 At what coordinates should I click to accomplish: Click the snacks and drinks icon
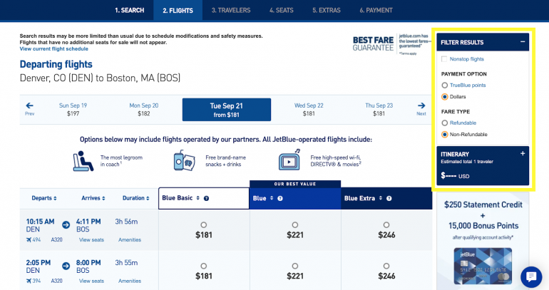(x=183, y=160)
